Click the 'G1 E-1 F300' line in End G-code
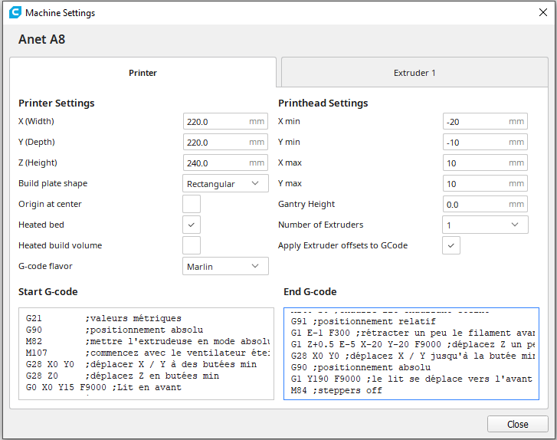Viewport: 557px width, 440px height. tap(413, 333)
